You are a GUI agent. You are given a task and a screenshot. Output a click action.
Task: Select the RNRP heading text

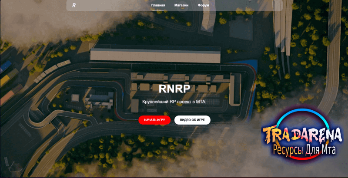(174, 89)
